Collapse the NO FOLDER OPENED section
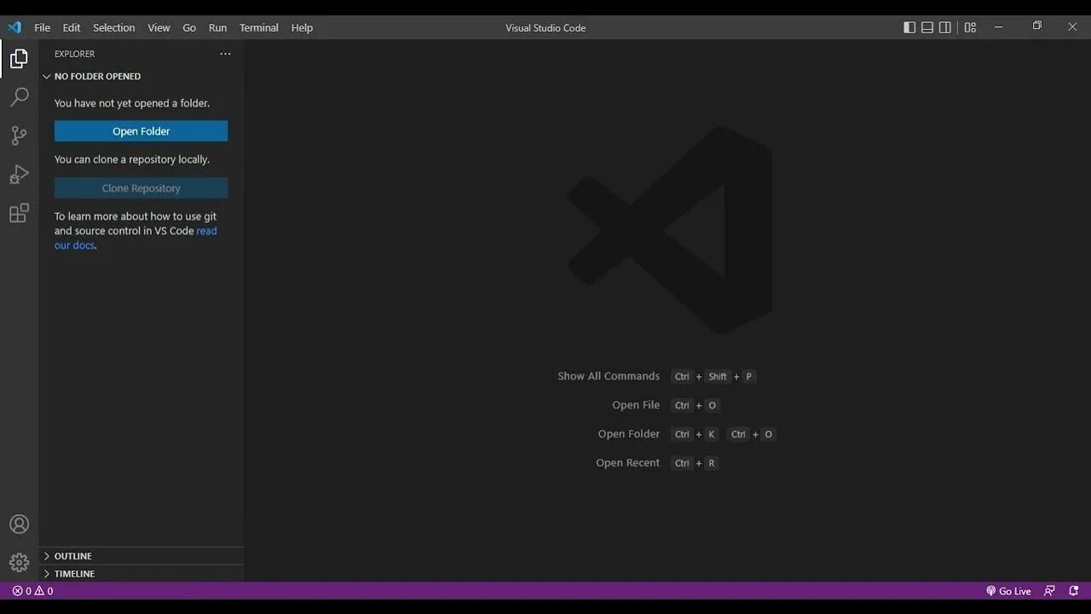1091x614 pixels. tap(141, 76)
